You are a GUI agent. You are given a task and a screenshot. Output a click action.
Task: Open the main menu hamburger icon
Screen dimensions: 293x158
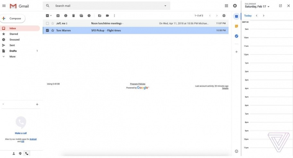4,6
